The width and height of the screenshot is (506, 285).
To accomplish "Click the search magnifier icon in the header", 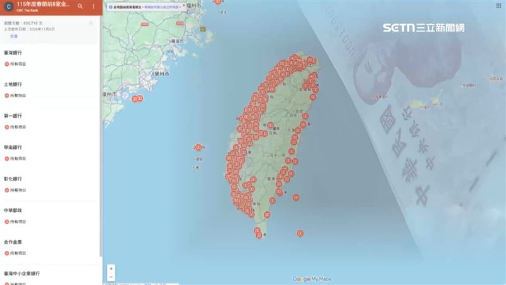I will [80, 6].
